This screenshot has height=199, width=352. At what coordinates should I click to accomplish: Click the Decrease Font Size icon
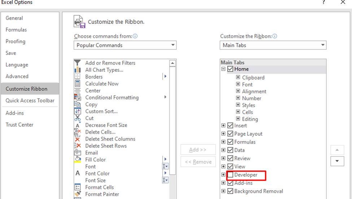[78, 125]
